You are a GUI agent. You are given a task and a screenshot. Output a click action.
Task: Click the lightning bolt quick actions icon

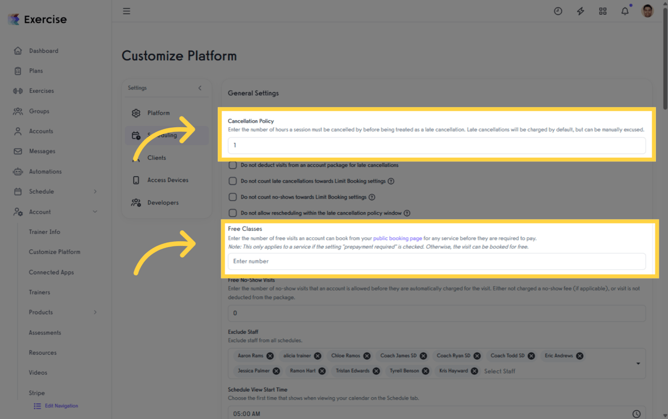[x=580, y=11]
